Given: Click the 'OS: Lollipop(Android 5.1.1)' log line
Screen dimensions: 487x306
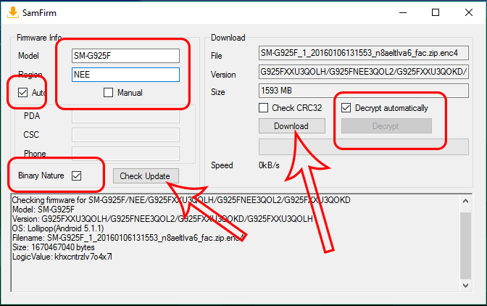Looking at the screenshot, I should coord(58,228).
